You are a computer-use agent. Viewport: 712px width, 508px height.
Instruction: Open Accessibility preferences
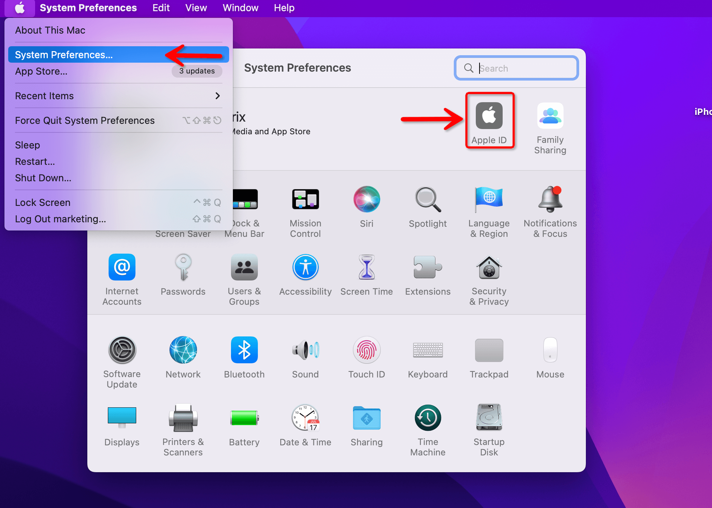[305, 275]
